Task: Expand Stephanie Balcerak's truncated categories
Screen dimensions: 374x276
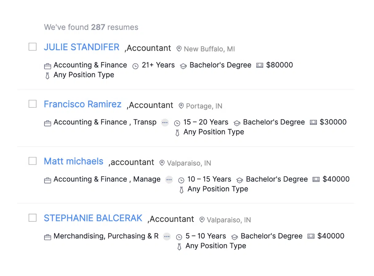Action: [167, 236]
